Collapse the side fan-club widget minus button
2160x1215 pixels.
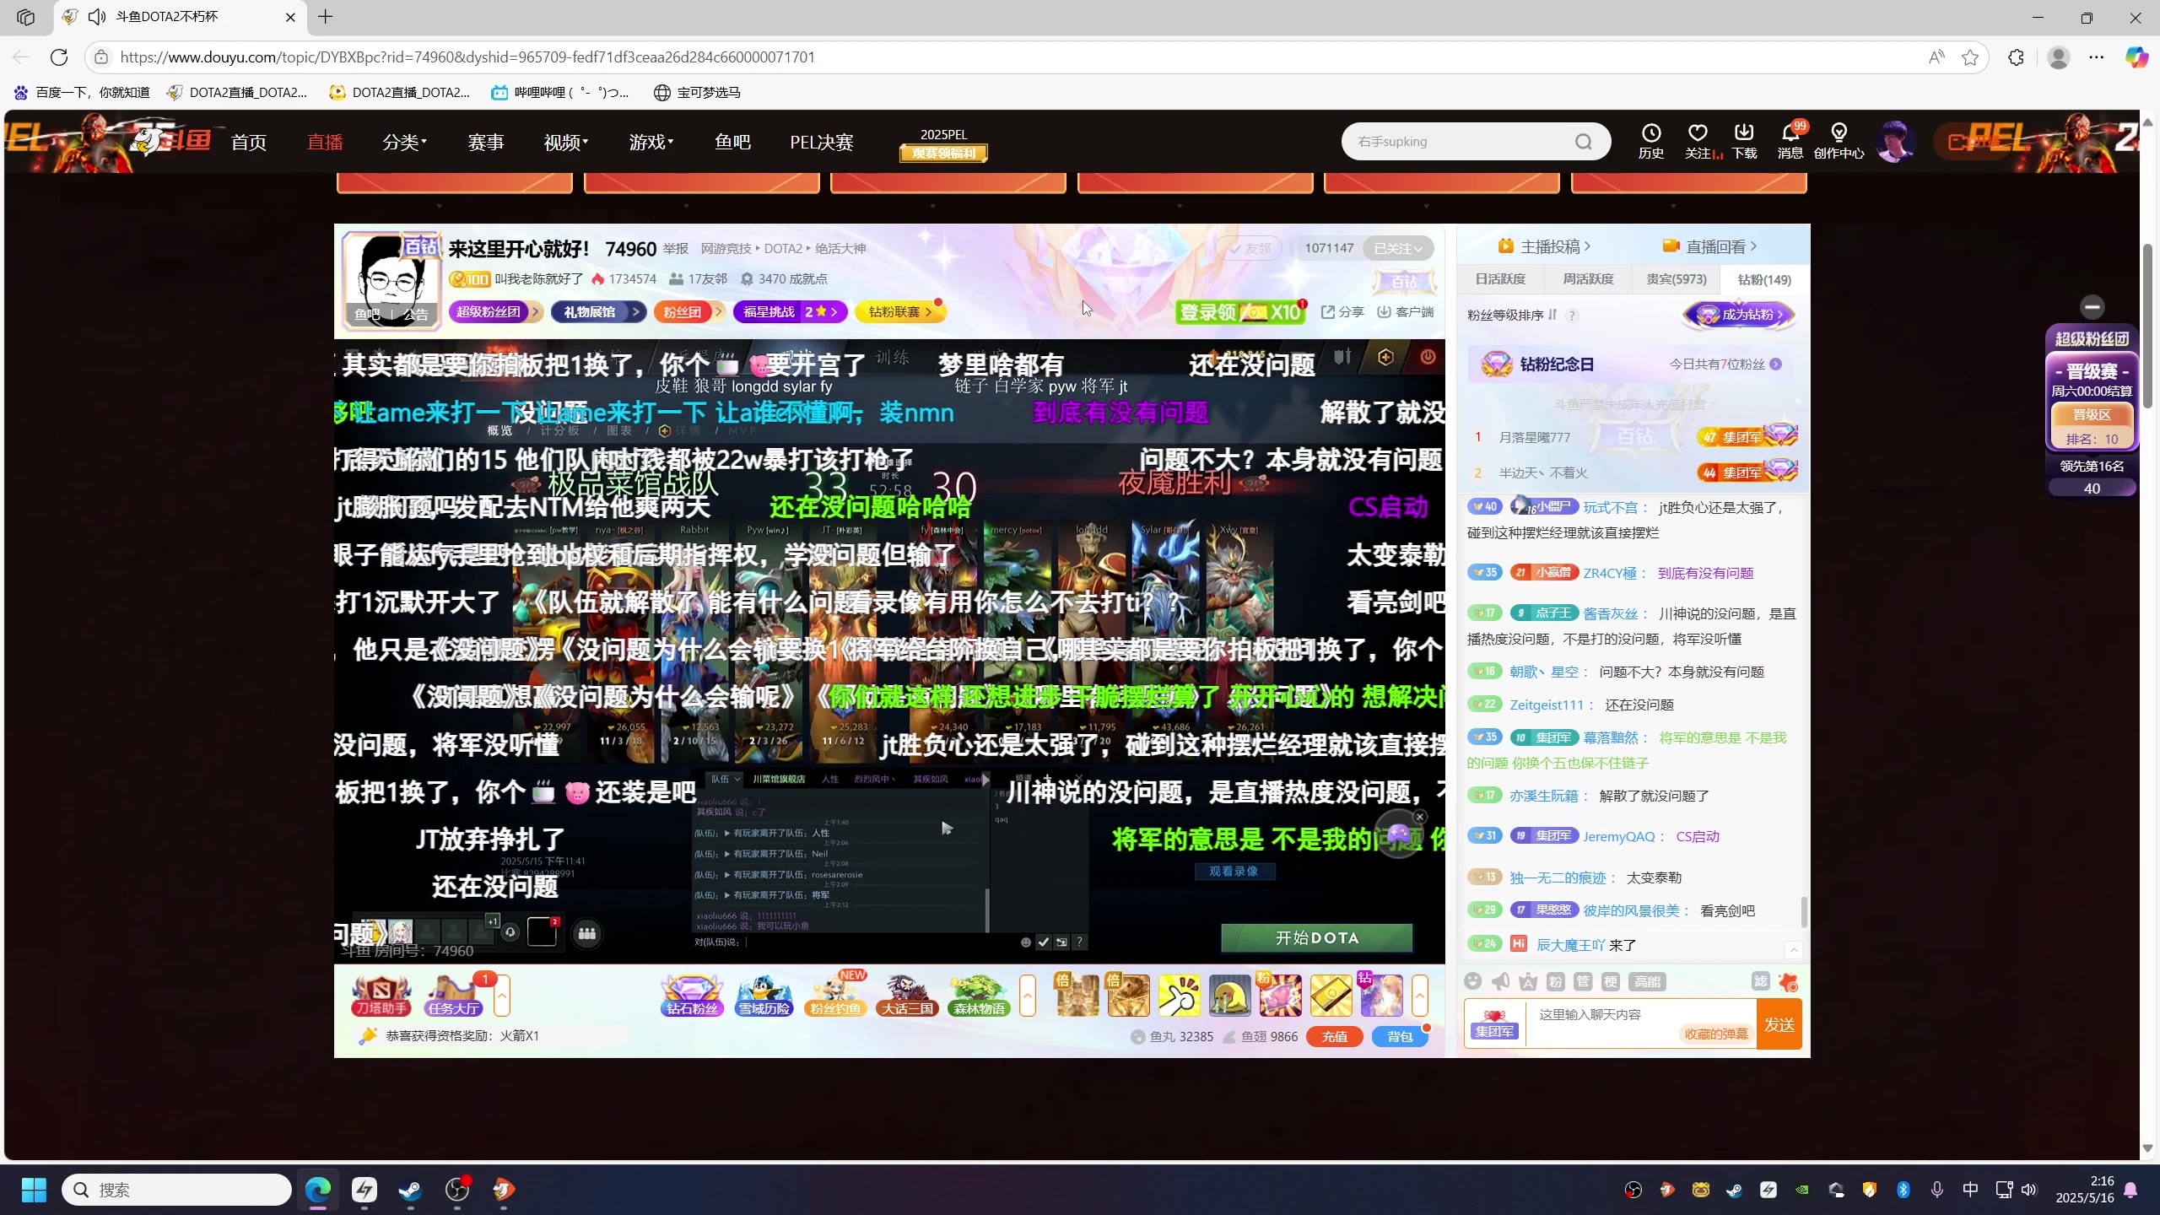tap(2092, 307)
